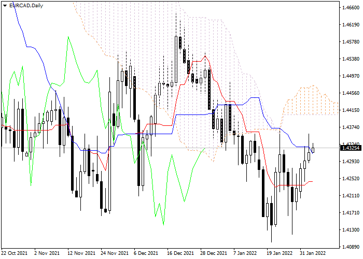The height and width of the screenshot is (259, 363).
Task: Select the 1.43740 price axis label
Action: point(351,127)
